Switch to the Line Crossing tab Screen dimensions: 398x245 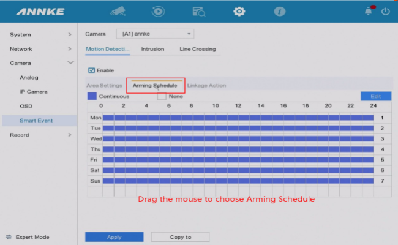(x=197, y=49)
